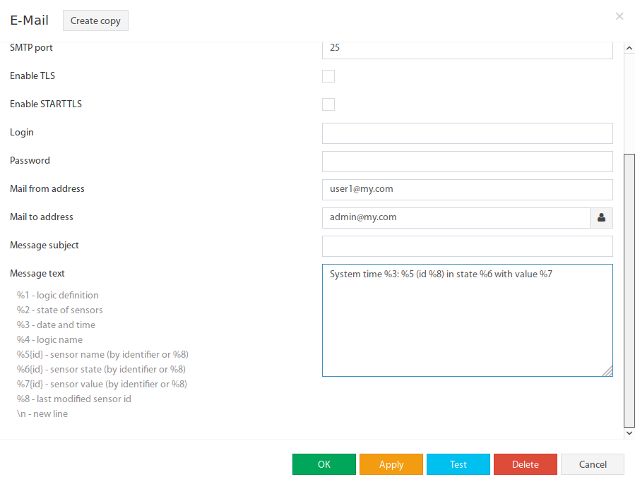Click the Mail from address field
The width and height of the screenshot is (635, 484).
468,190
